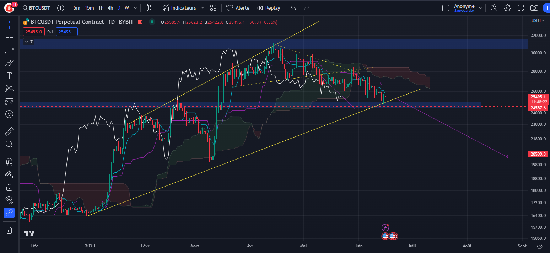Take a chart snapshot with the camera icon
This screenshot has height=253, width=550.
[534, 7]
